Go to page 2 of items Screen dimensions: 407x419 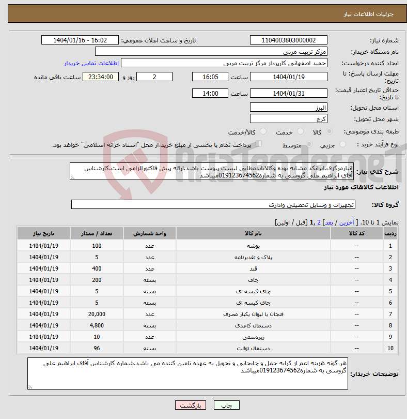point(319,222)
